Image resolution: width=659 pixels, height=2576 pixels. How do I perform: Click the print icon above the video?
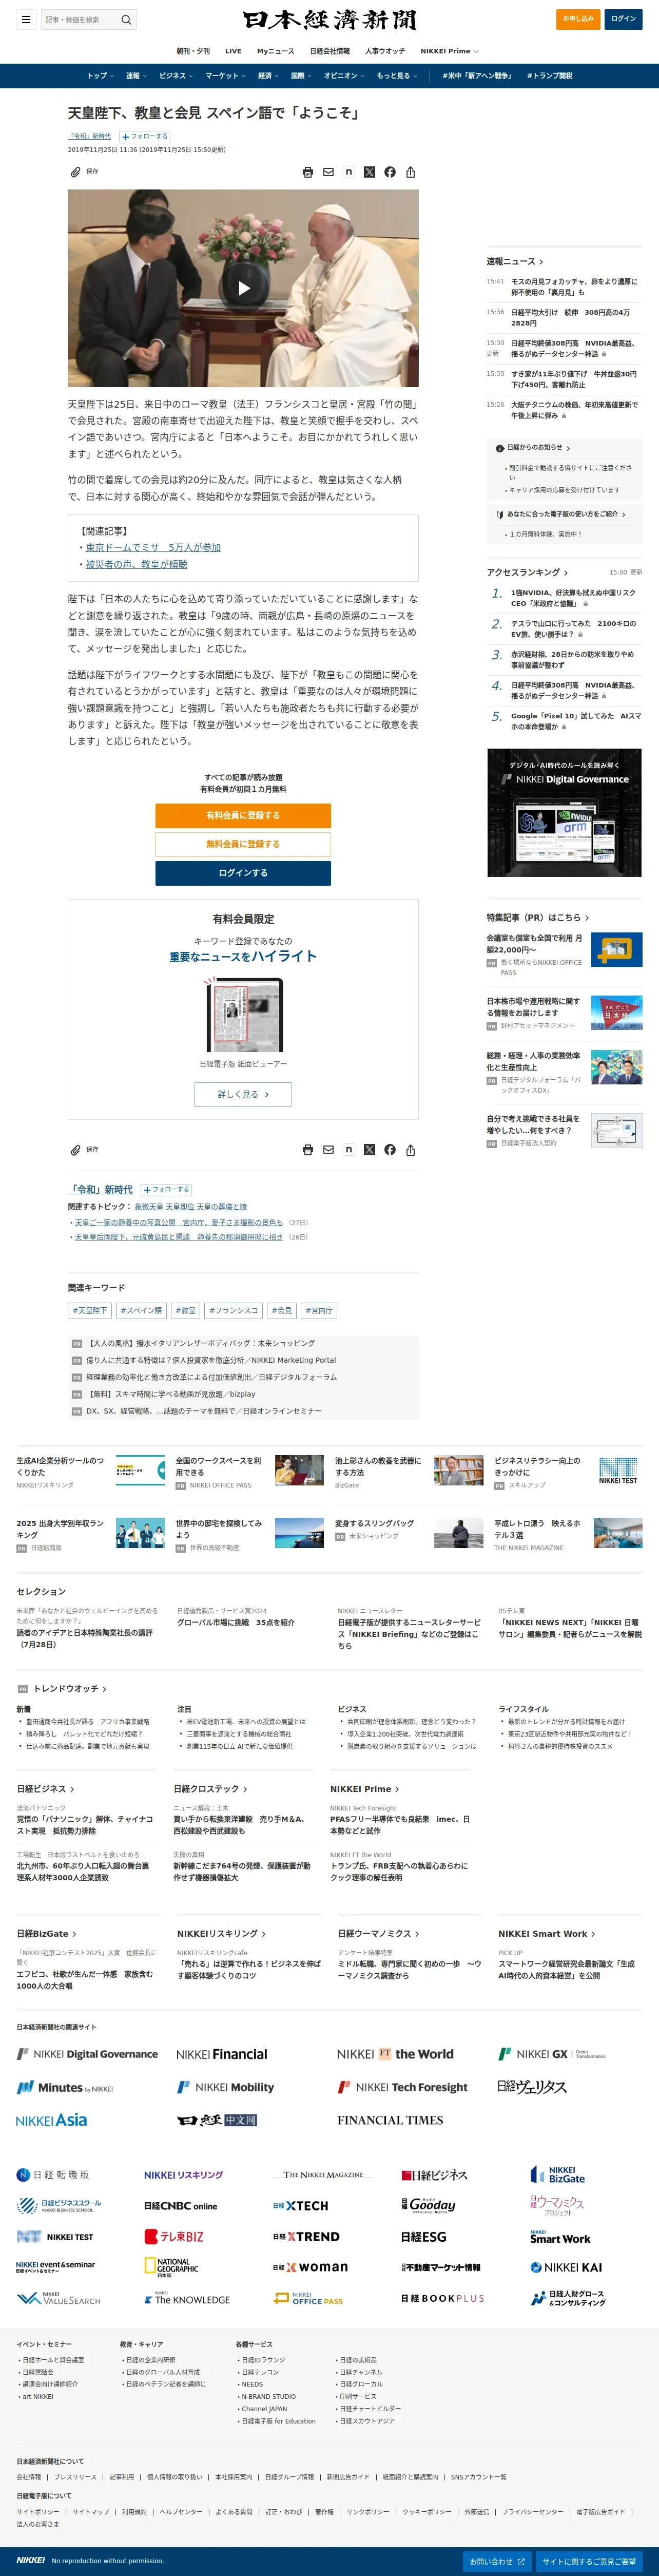click(x=307, y=172)
